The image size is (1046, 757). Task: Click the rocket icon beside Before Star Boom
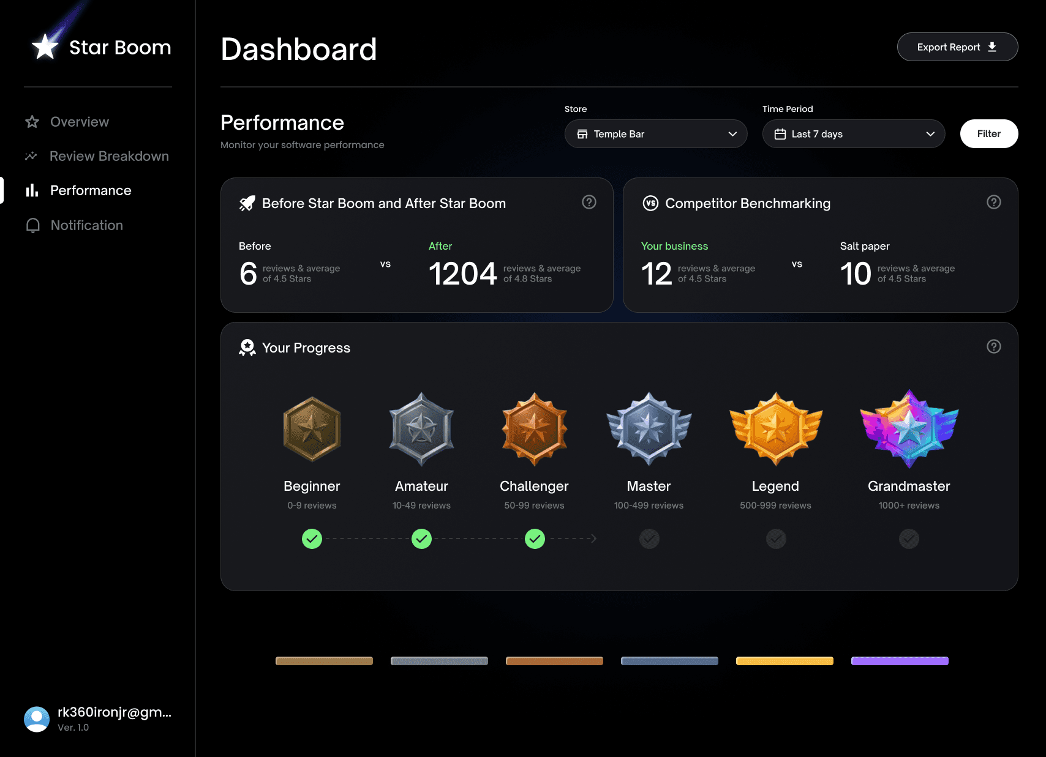(247, 203)
